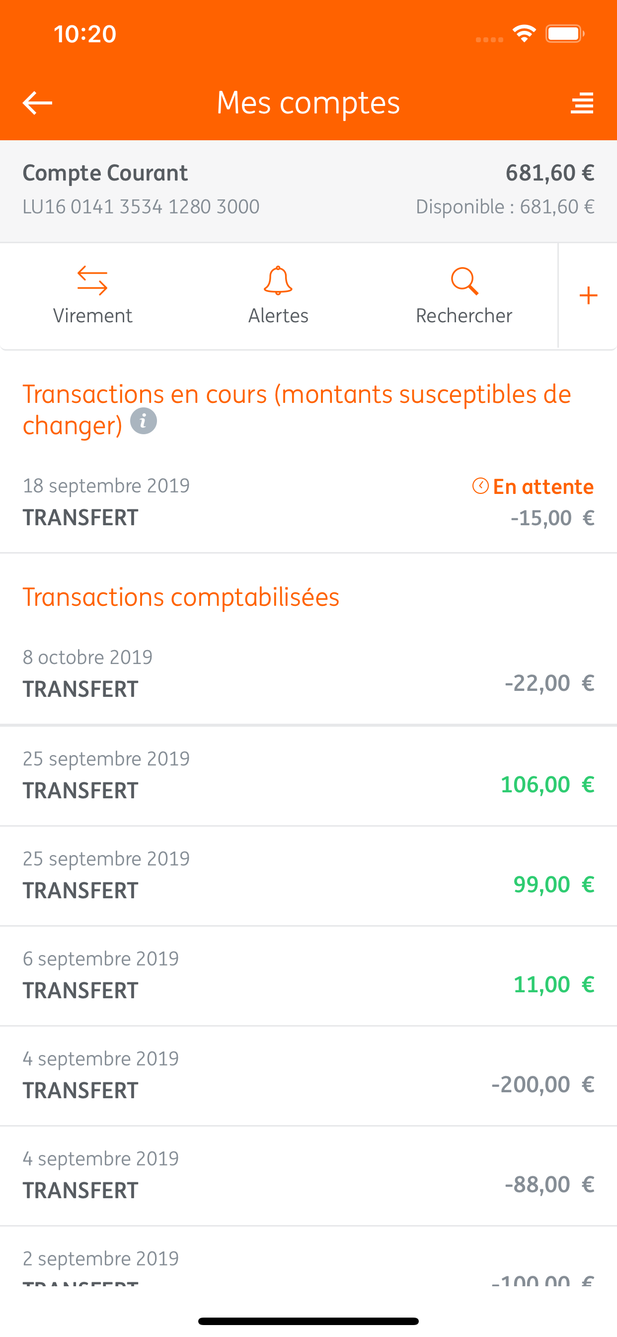Select the 8 octobre 2019 transaction
This screenshot has height=1337, width=617.
[308, 673]
